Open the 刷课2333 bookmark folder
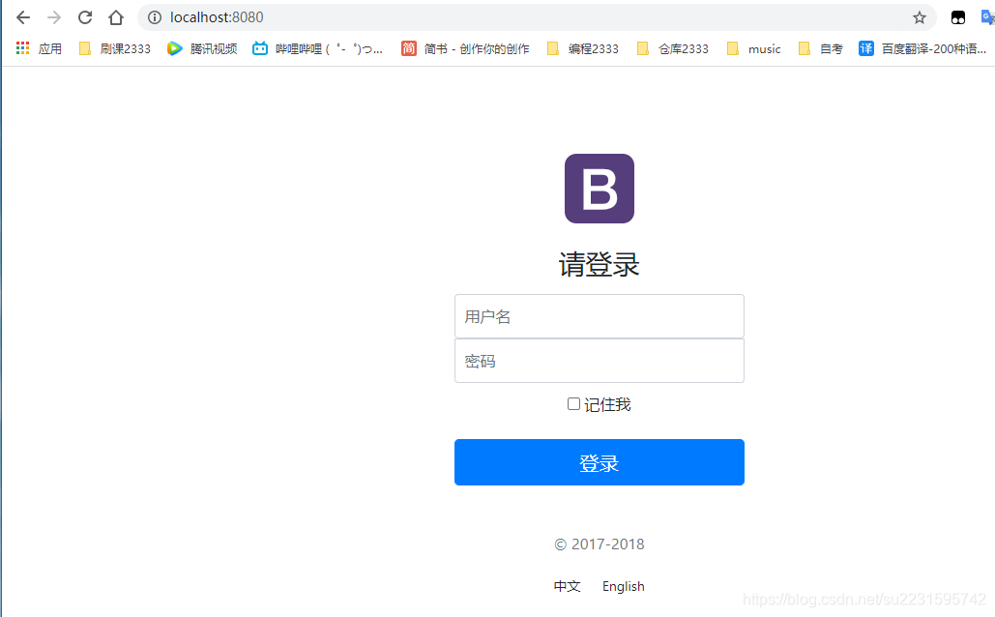 point(115,49)
